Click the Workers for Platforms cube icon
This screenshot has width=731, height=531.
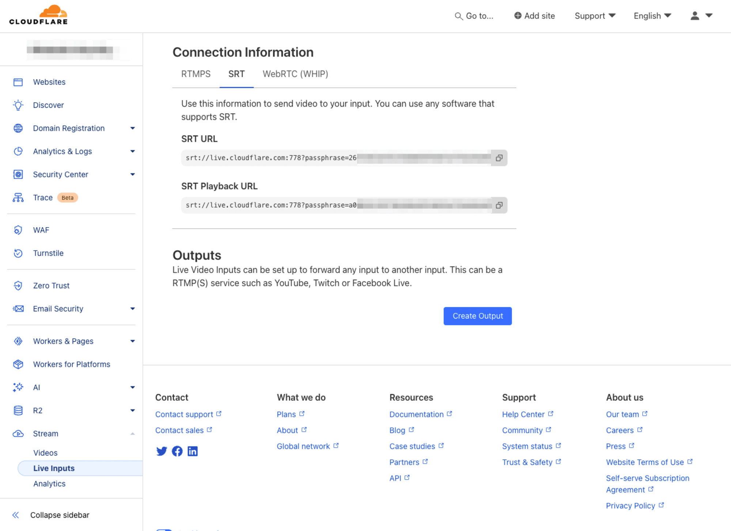[18, 364]
